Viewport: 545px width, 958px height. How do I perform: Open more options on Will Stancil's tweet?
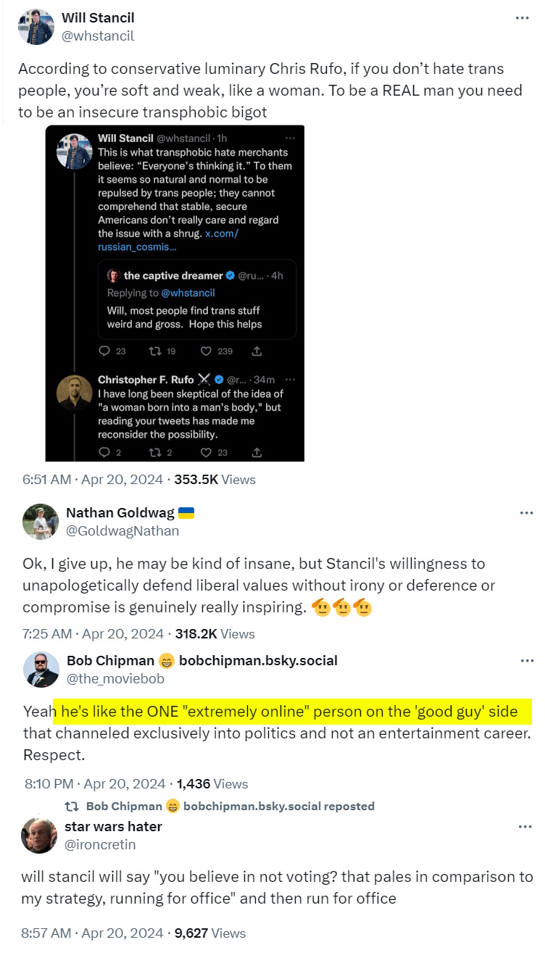(522, 17)
